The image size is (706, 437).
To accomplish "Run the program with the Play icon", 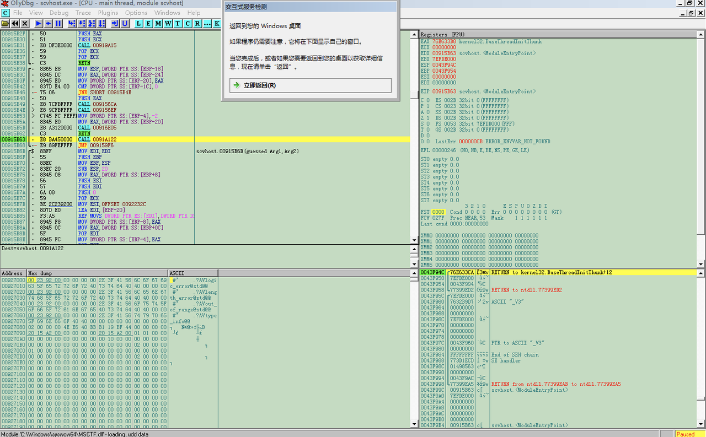I will (x=39, y=23).
